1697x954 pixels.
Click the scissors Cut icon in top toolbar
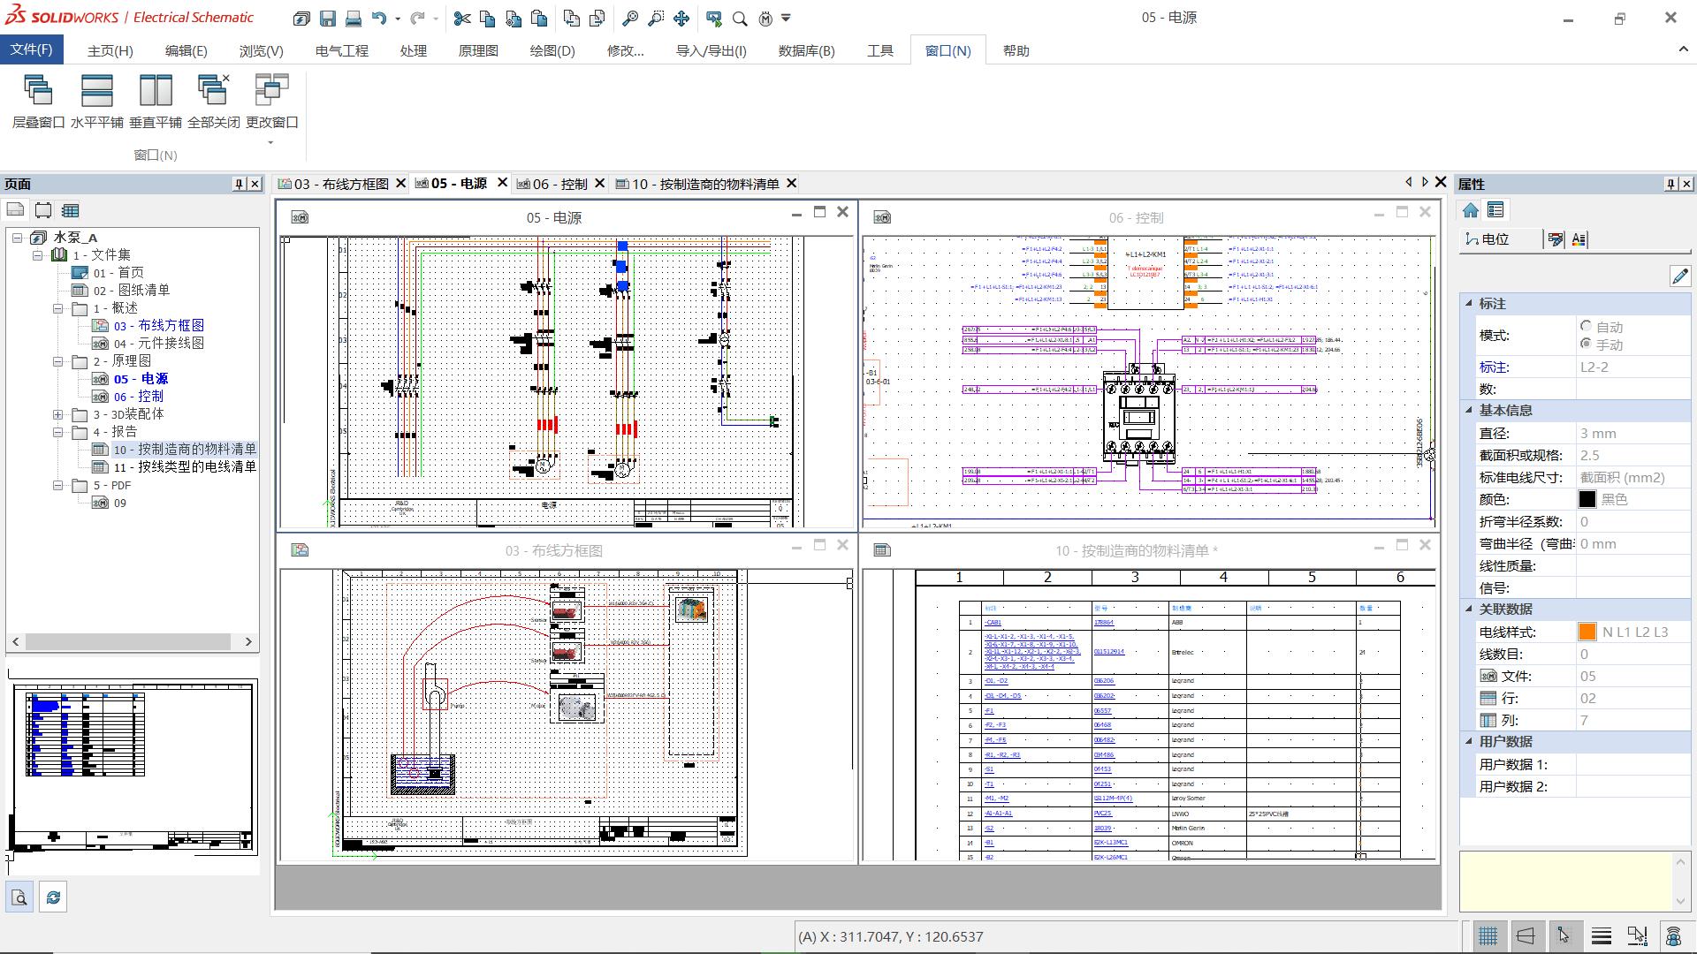(x=461, y=18)
